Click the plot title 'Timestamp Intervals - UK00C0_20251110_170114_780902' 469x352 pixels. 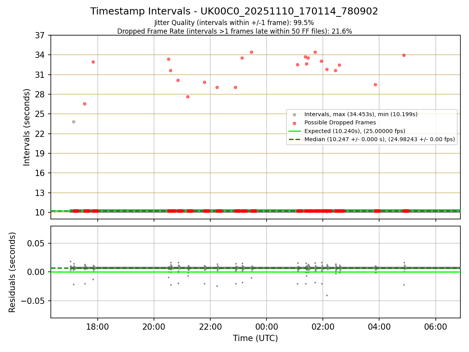coord(234,11)
